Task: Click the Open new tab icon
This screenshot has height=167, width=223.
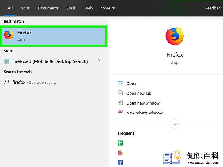Action: pyautogui.click(x=120, y=93)
